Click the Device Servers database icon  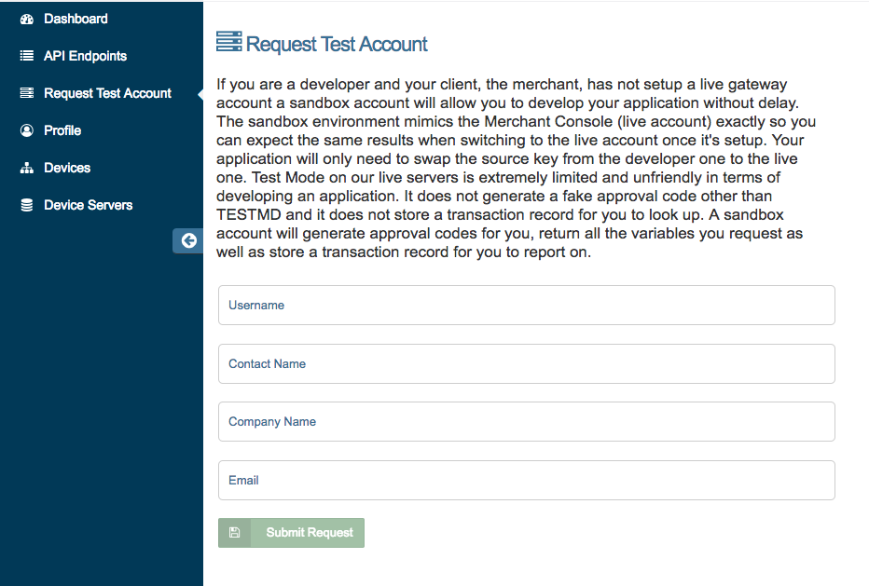point(26,205)
